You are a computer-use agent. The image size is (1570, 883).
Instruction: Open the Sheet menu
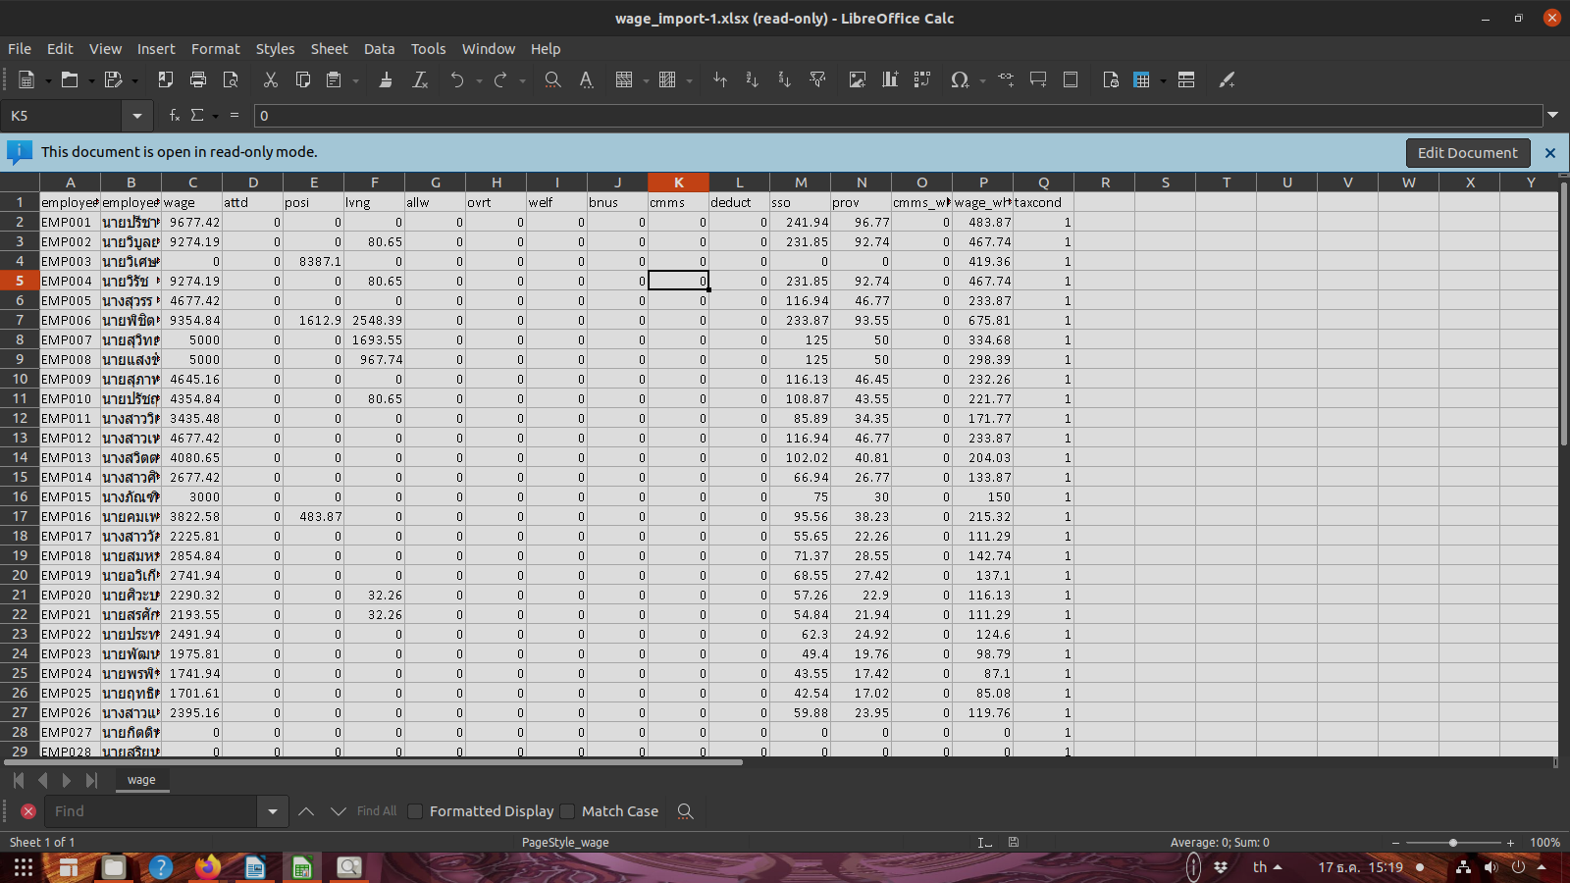[x=330, y=49]
